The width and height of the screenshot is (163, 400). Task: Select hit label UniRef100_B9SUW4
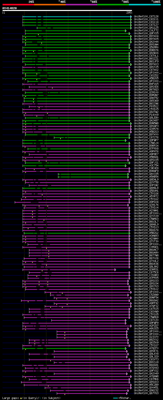[146, 44]
